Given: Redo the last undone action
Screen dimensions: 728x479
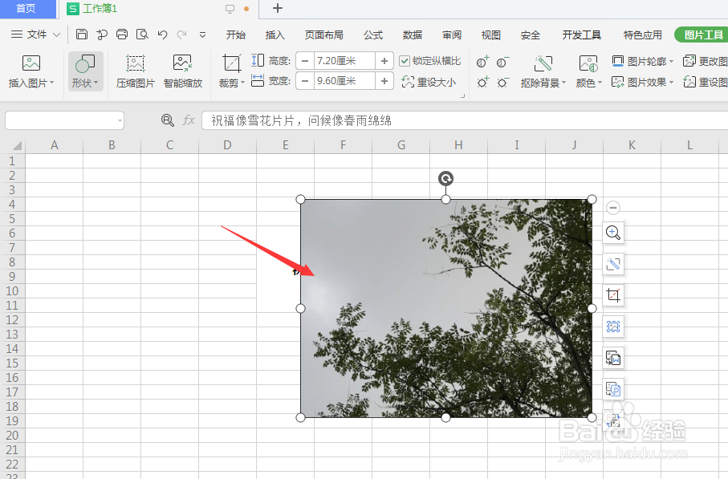Looking at the screenshot, I should [181, 35].
